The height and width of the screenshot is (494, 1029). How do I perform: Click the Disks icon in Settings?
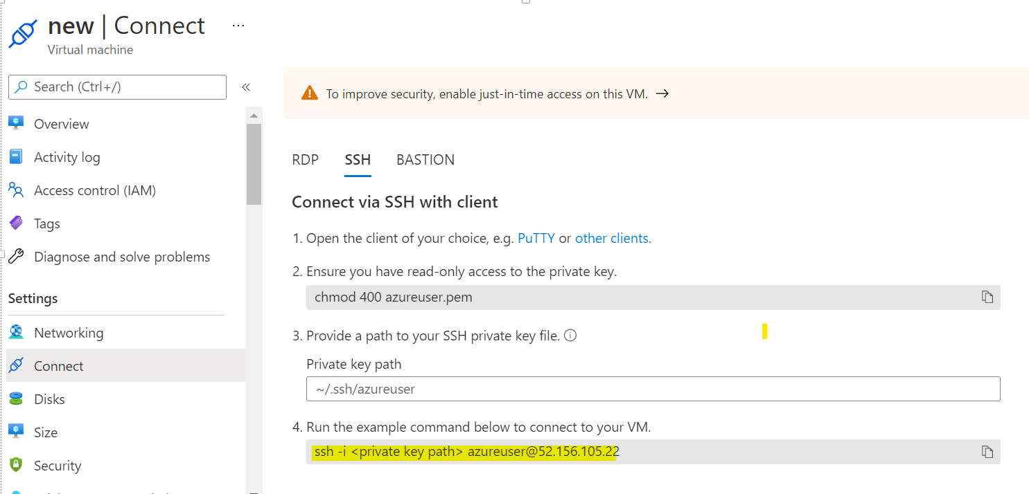16,399
